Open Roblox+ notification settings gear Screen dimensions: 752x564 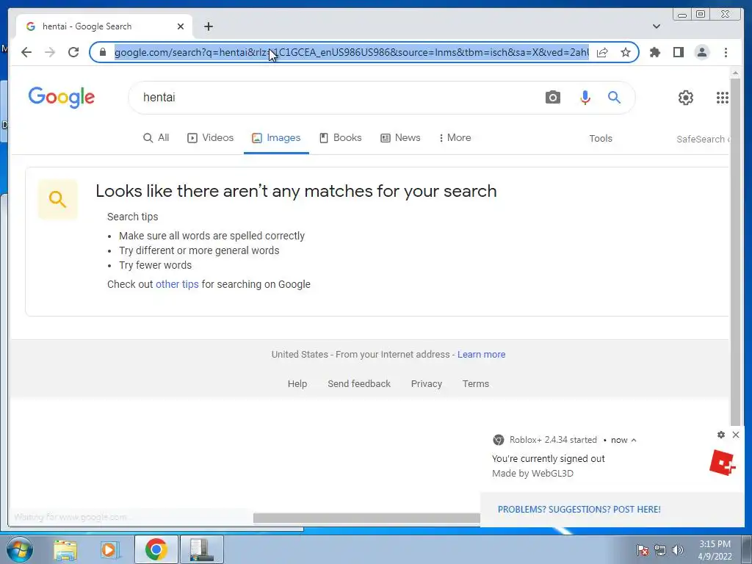pyautogui.click(x=721, y=435)
